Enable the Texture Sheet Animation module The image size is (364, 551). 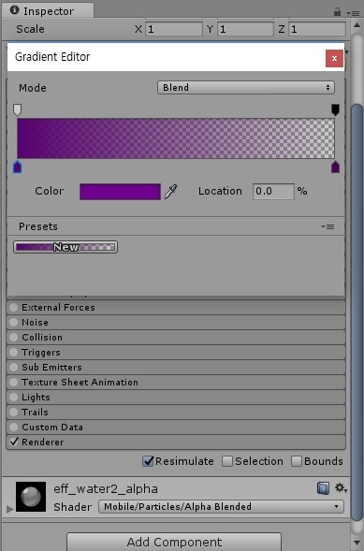[x=13, y=383]
